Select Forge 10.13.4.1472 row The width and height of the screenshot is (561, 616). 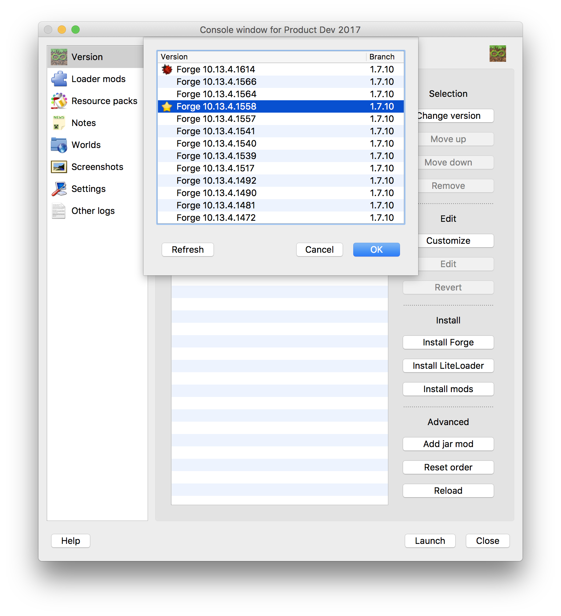(x=281, y=217)
